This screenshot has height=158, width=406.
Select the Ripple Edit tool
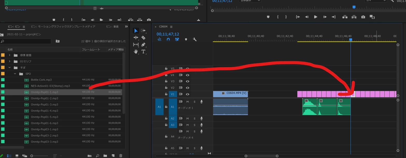click(x=136, y=38)
